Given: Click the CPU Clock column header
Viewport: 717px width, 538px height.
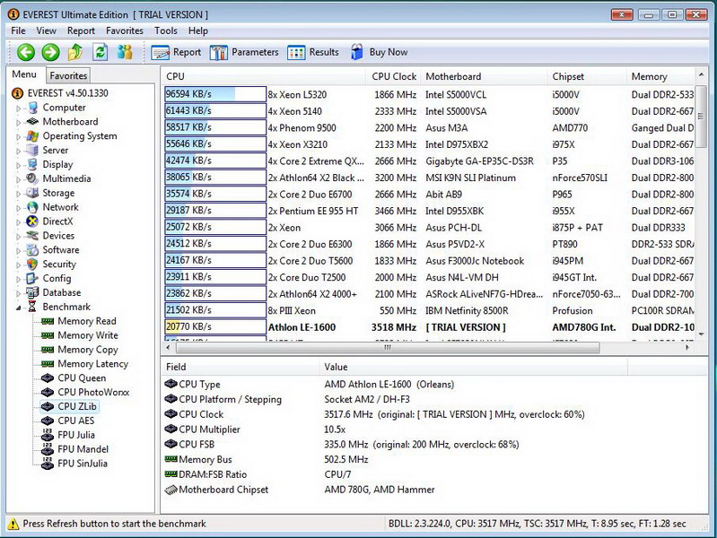Looking at the screenshot, I should 394,77.
